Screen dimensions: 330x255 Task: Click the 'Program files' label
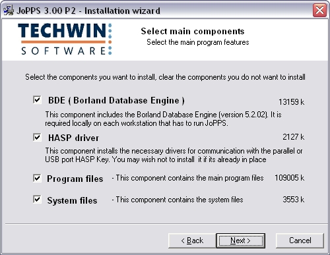click(75, 179)
